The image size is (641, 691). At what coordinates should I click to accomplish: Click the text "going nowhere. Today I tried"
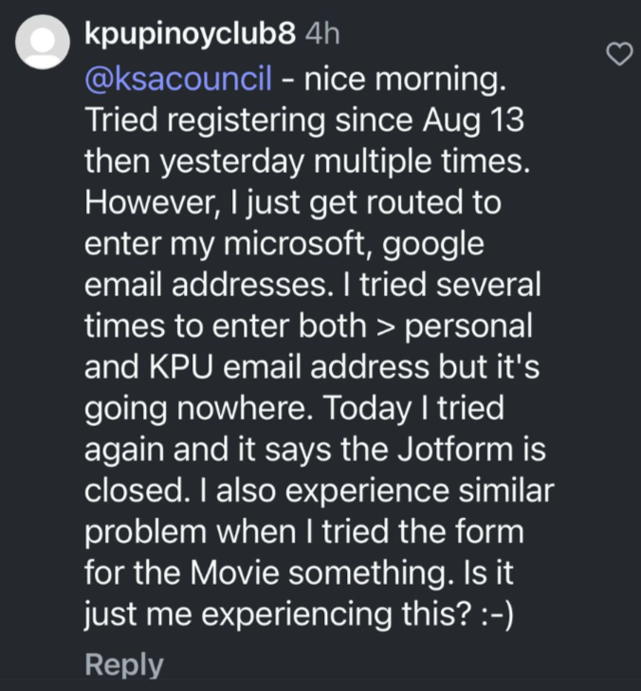pos(294,408)
